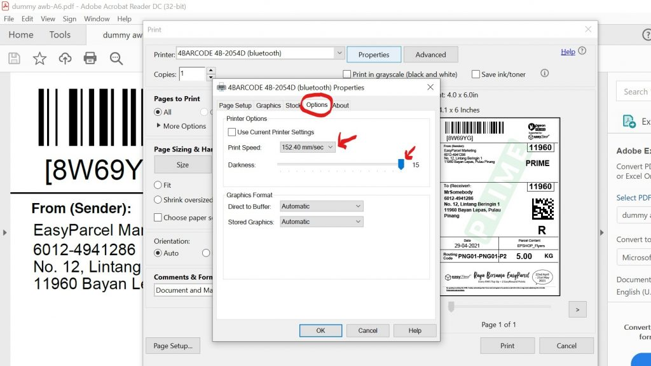Switch to Tools tab in Acrobat
Viewport: 651px width, 366px height.
(60, 34)
